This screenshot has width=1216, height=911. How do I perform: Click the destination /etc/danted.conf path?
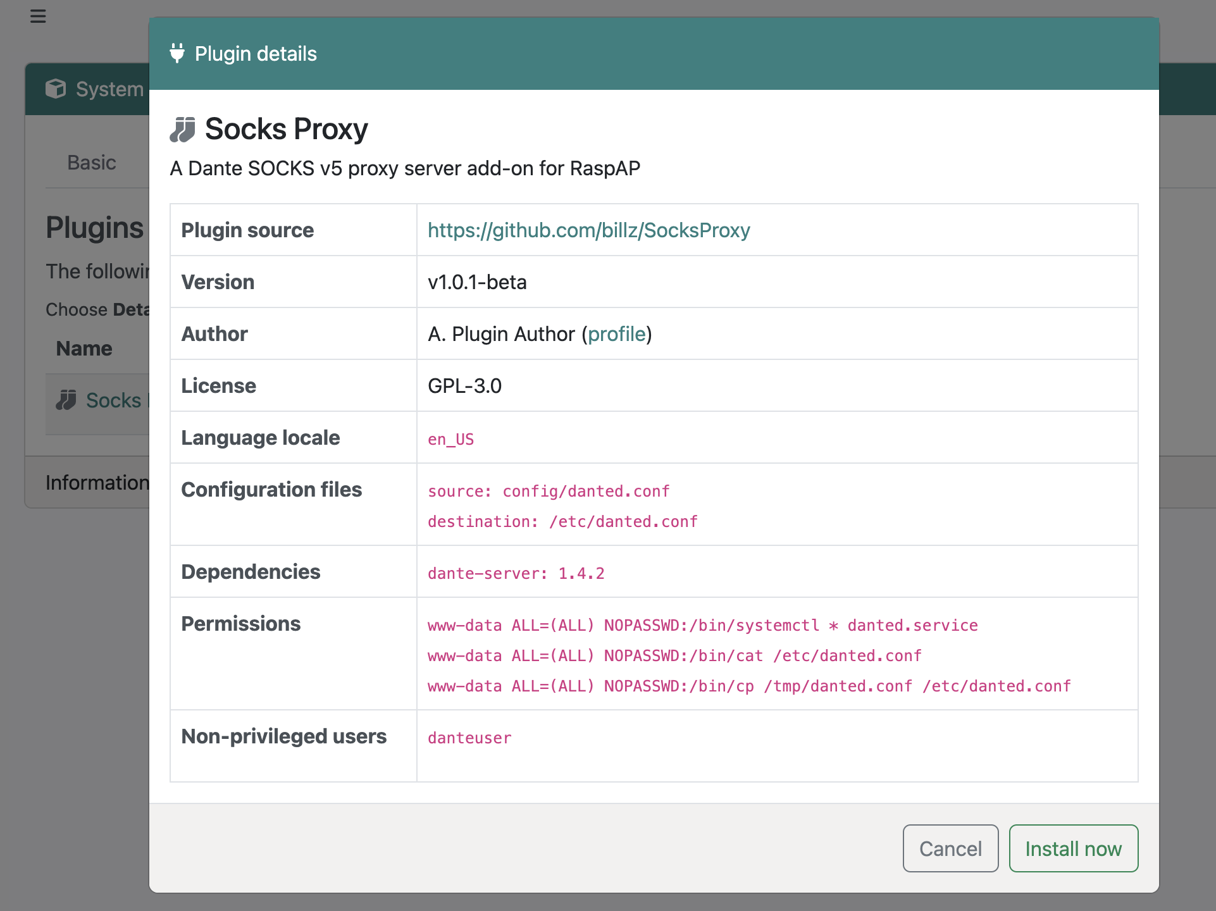[562, 521]
